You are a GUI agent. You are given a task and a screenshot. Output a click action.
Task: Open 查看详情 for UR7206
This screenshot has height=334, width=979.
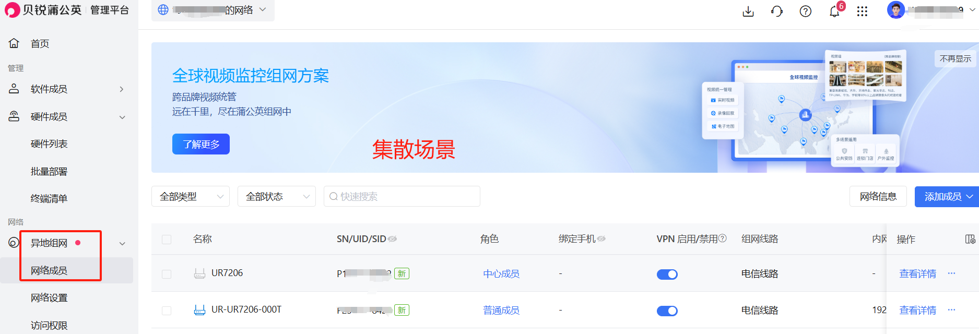[917, 274]
